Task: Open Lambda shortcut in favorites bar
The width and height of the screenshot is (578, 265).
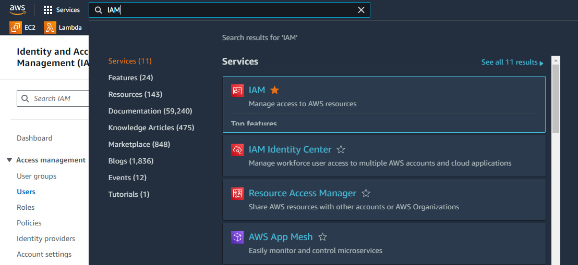Action: (63, 28)
